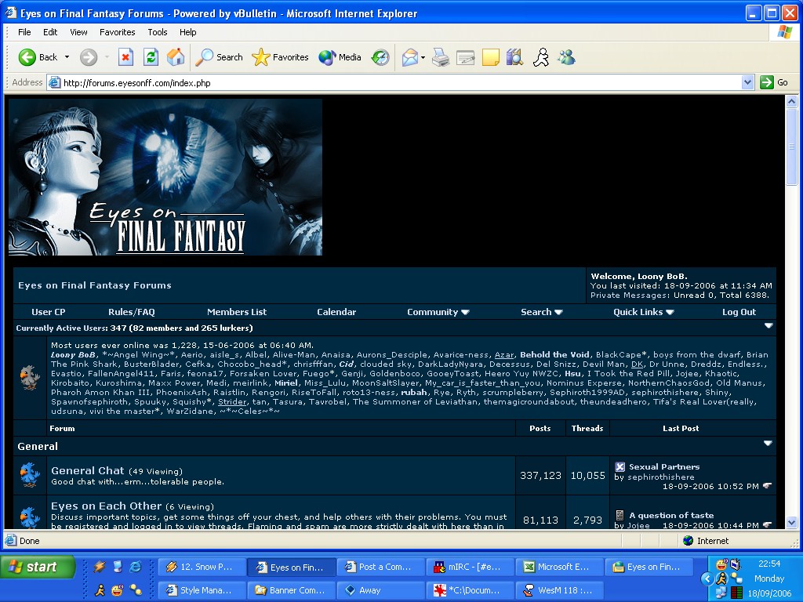Image resolution: width=803 pixels, height=602 pixels.
Task: Expand the Quick Links dropdown
Action: click(x=643, y=312)
